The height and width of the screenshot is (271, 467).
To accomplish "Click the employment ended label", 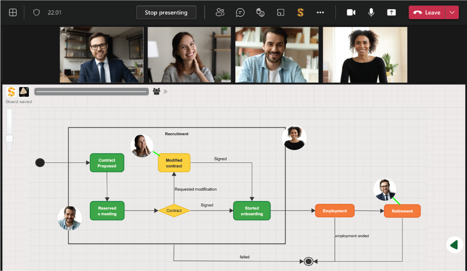I will (x=352, y=236).
